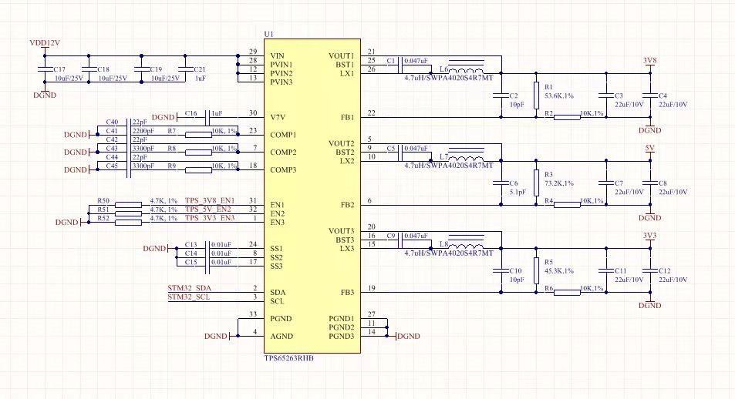The width and height of the screenshot is (735, 399).
Task: Click resistor R50 symbol
Action: click(x=129, y=205)
